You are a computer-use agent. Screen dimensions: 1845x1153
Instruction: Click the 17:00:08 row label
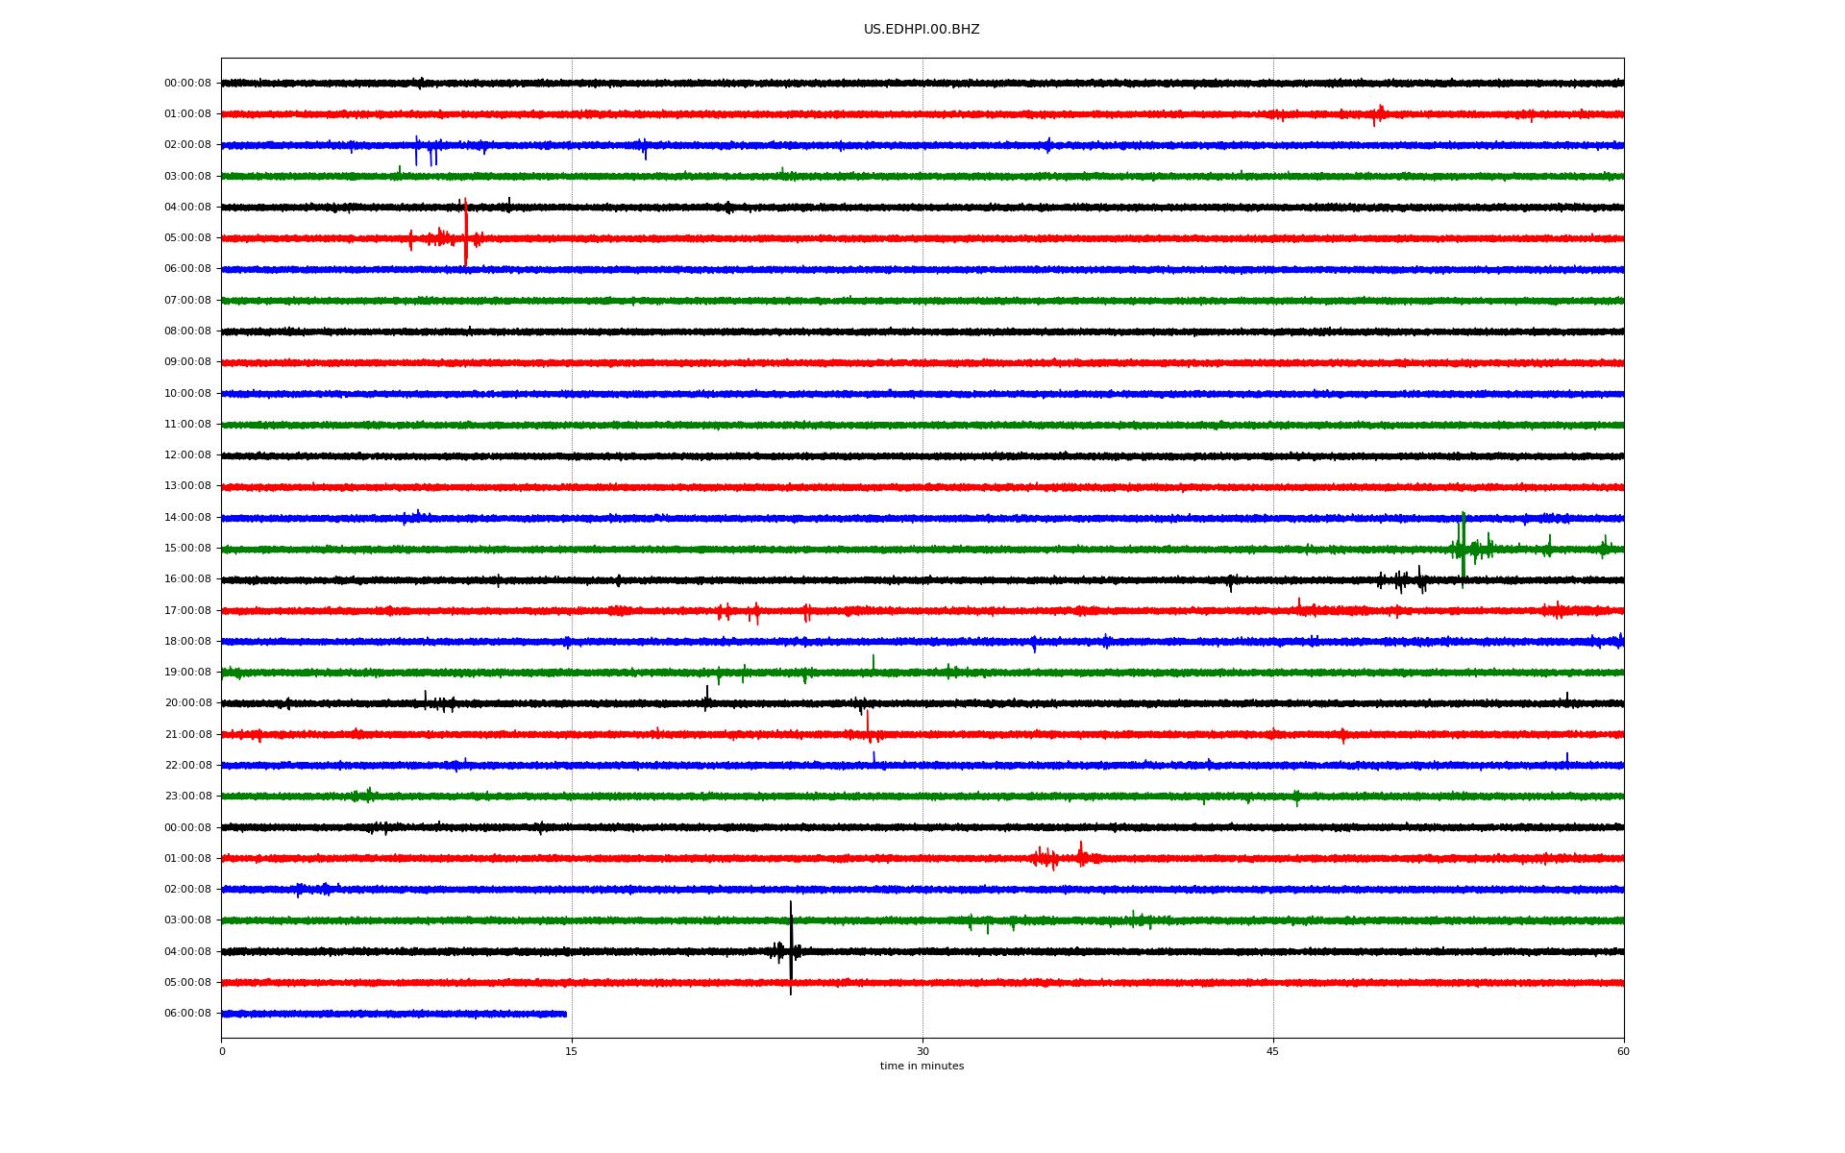tap(187, 611)
